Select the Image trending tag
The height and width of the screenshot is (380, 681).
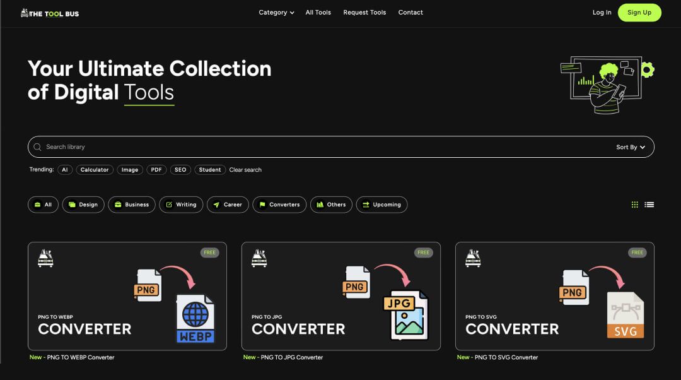pyautogui.click(x=130, y=170)
